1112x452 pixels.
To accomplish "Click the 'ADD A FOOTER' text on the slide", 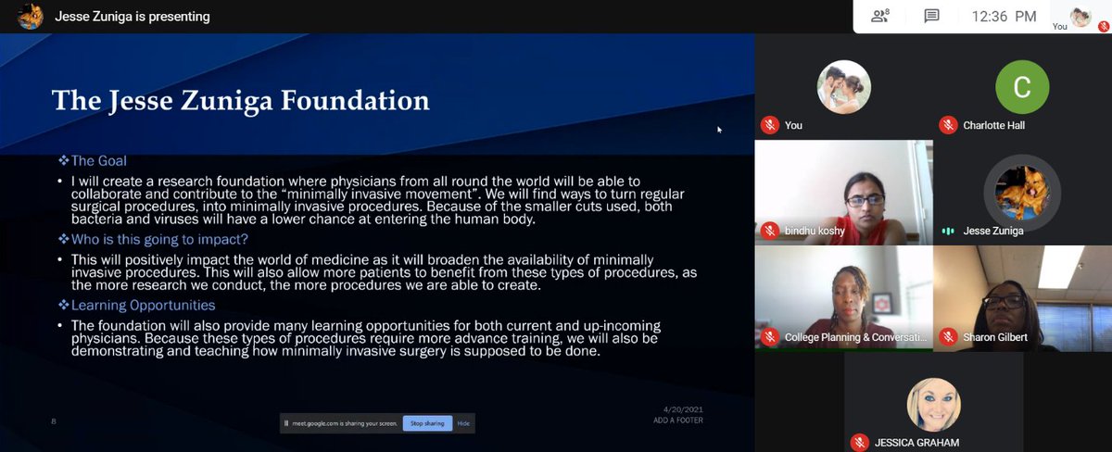I will [677, 421].
